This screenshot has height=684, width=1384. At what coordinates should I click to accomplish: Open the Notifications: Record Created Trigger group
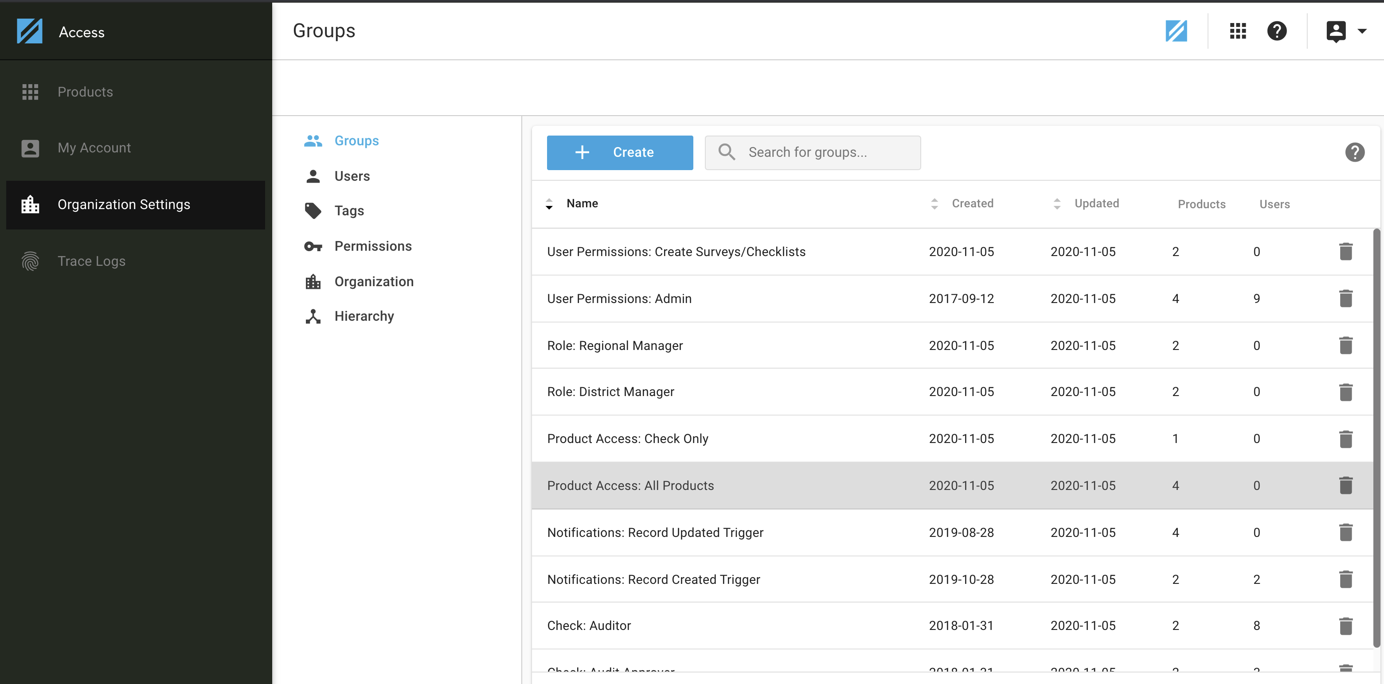tap(952, 579)
